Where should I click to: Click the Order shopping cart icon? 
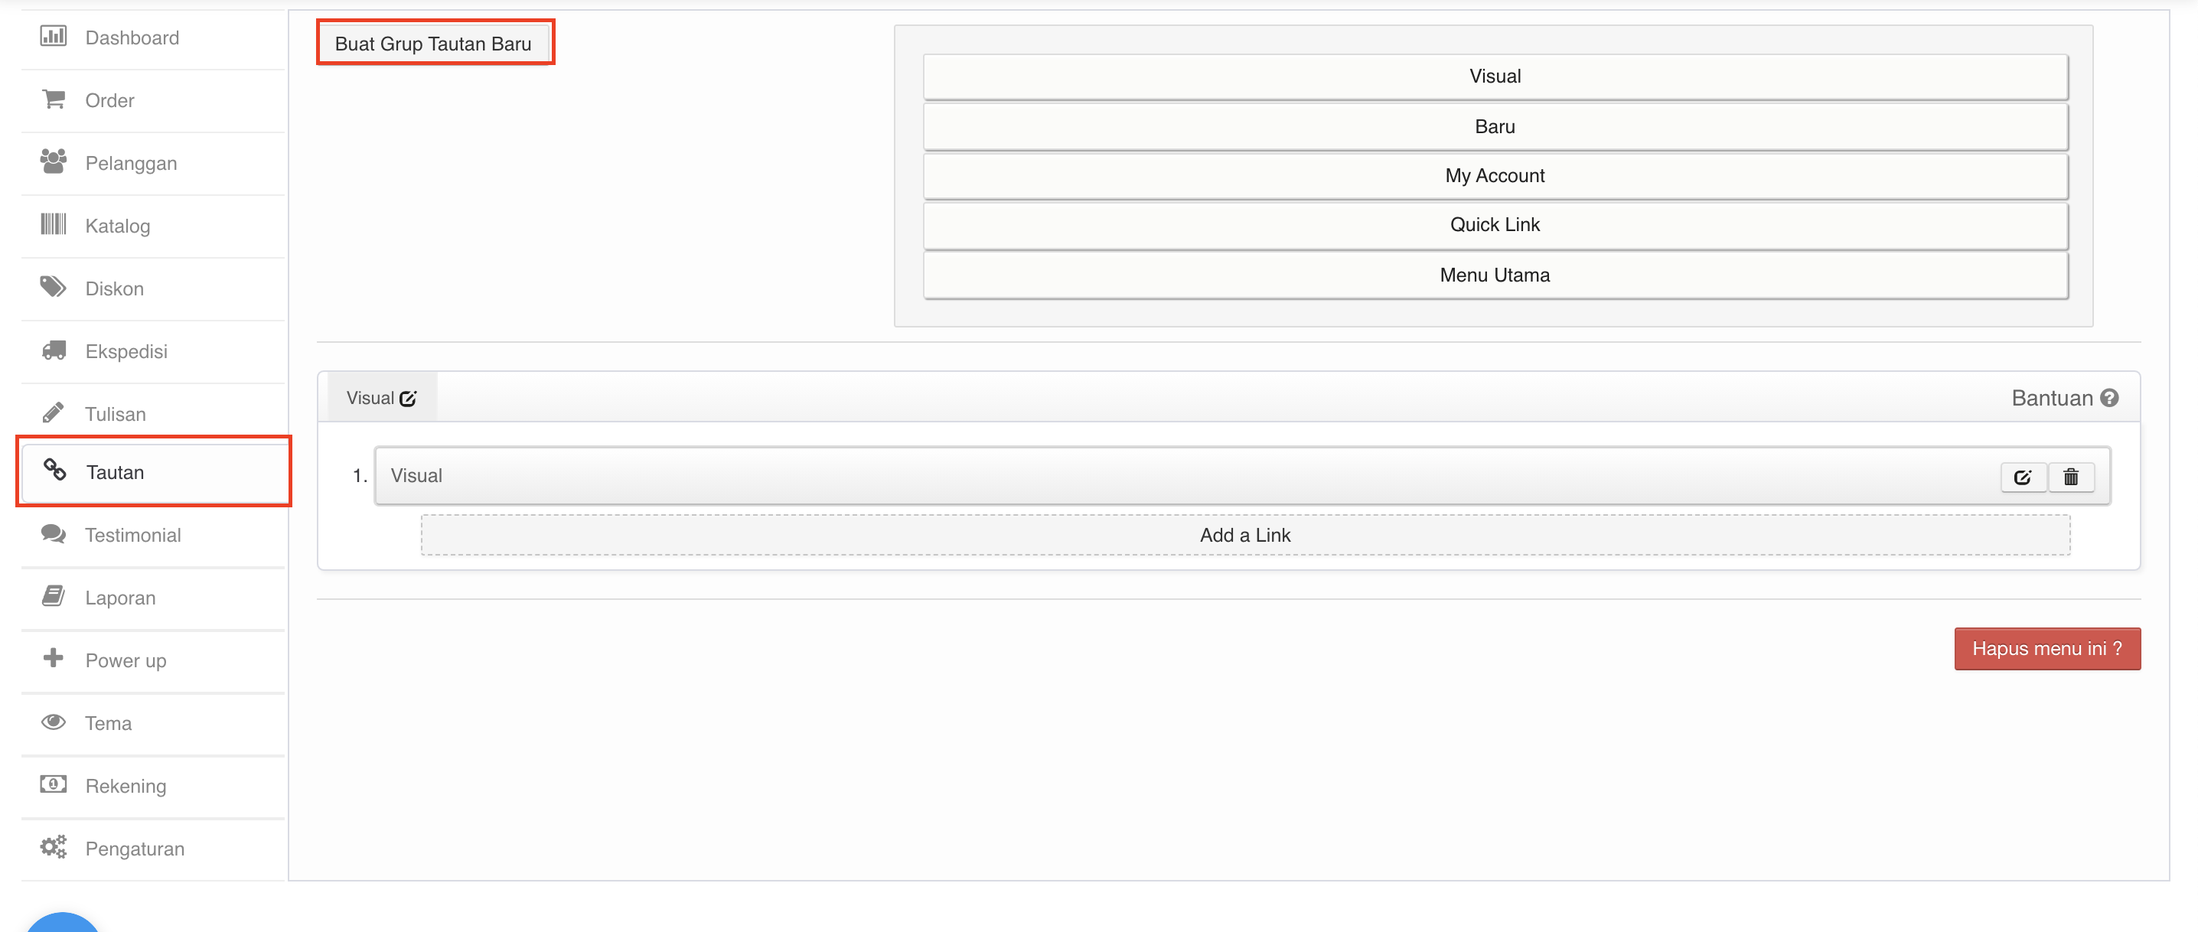[x=53, y=99]
